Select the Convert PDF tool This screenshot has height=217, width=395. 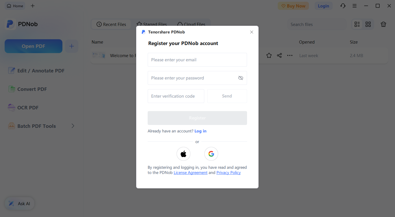tap(31, 89)
